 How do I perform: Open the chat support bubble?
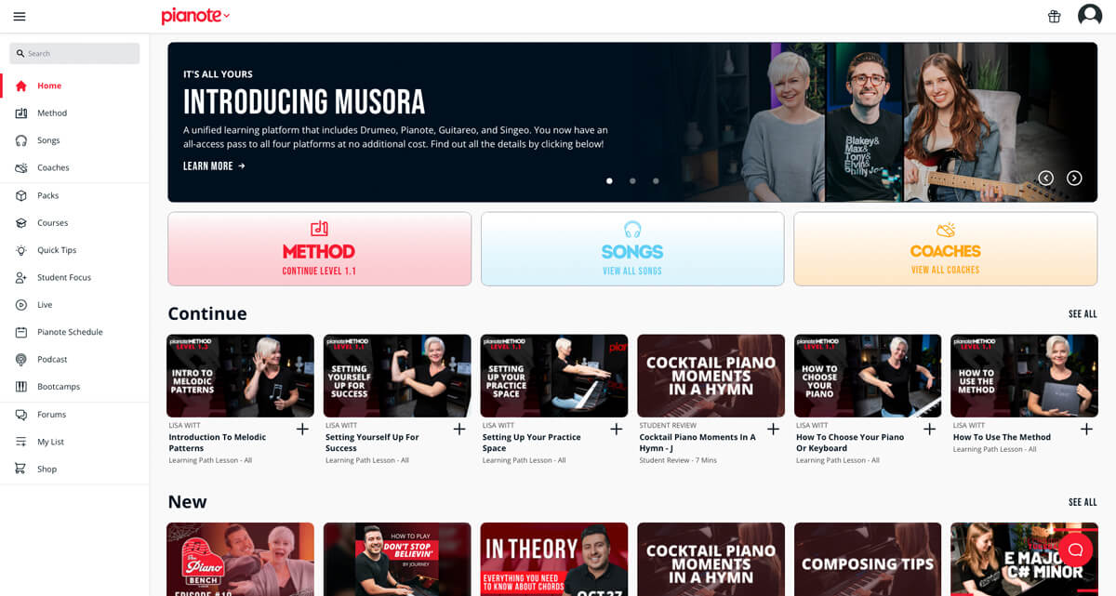click(x=1075, y=550)
